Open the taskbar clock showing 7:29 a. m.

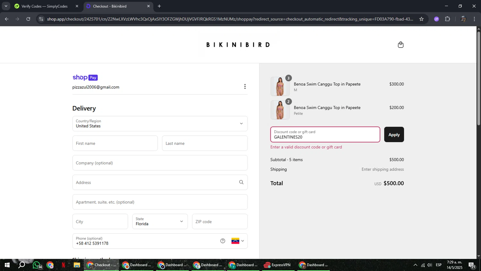click(x=455, y=265)
